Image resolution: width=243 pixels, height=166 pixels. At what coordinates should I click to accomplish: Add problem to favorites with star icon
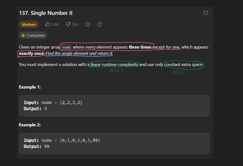click(87, 24)
